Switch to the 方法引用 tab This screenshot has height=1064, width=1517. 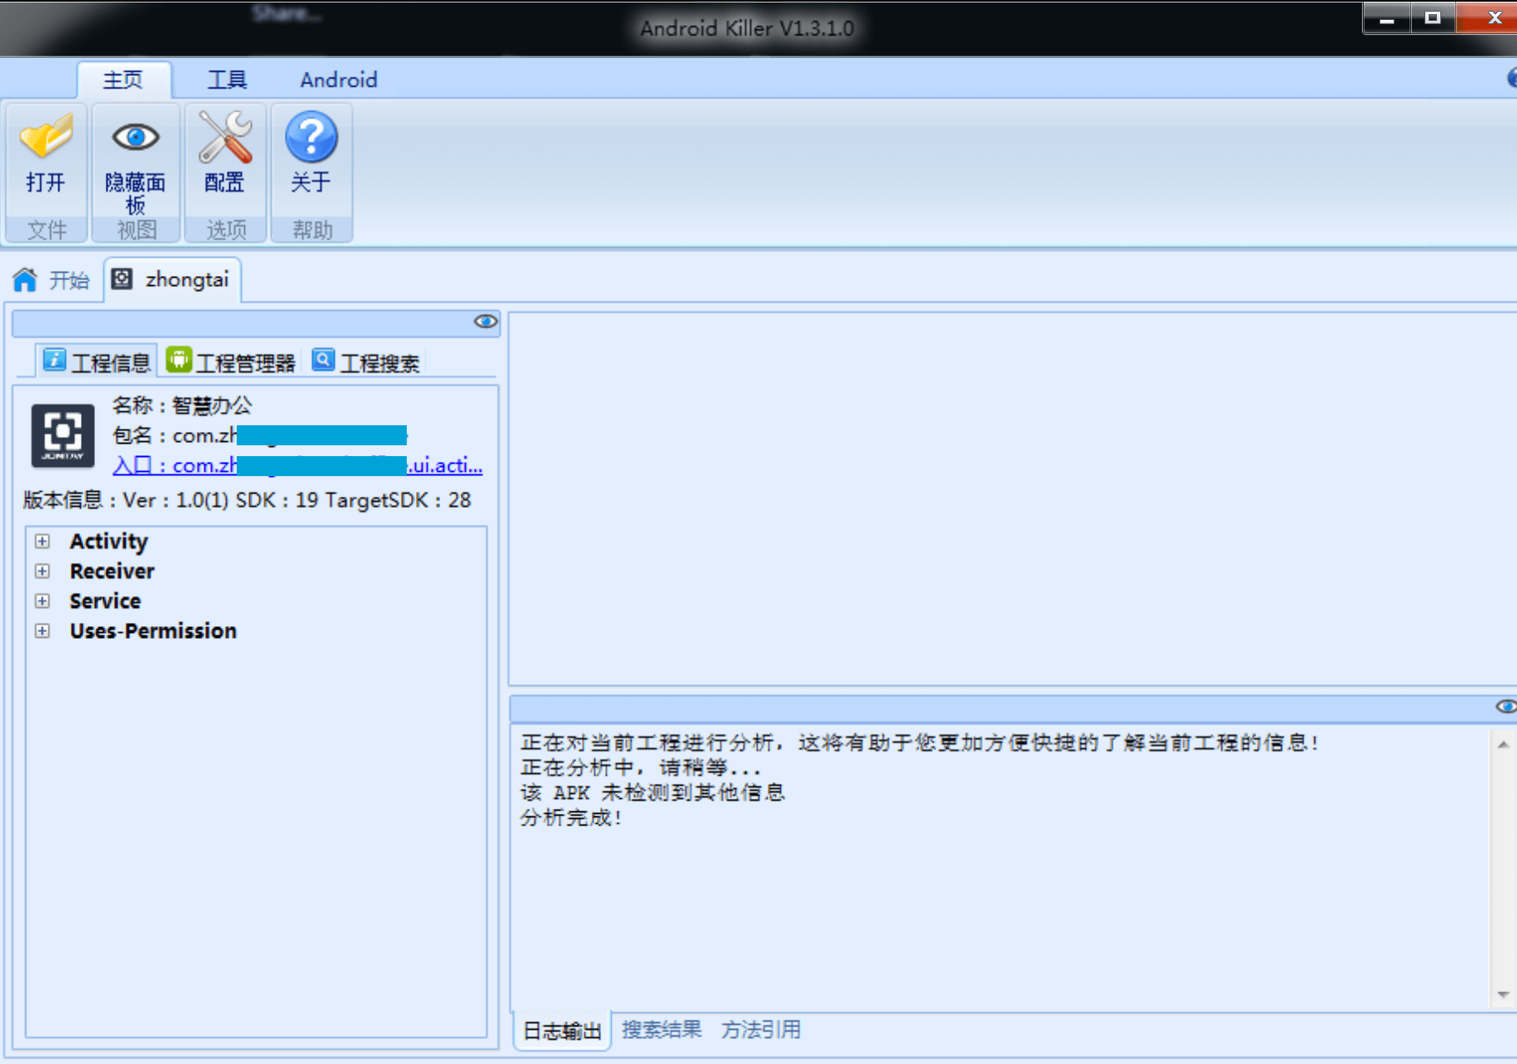[x=761, y=1030]
